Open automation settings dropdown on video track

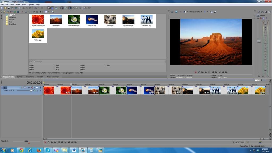pyautogui.click(x=34, y=87)
